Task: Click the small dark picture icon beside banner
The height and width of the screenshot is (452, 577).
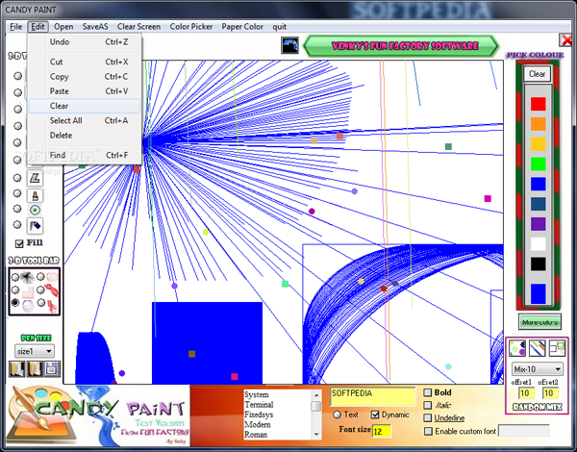Action: coord(289,45)
